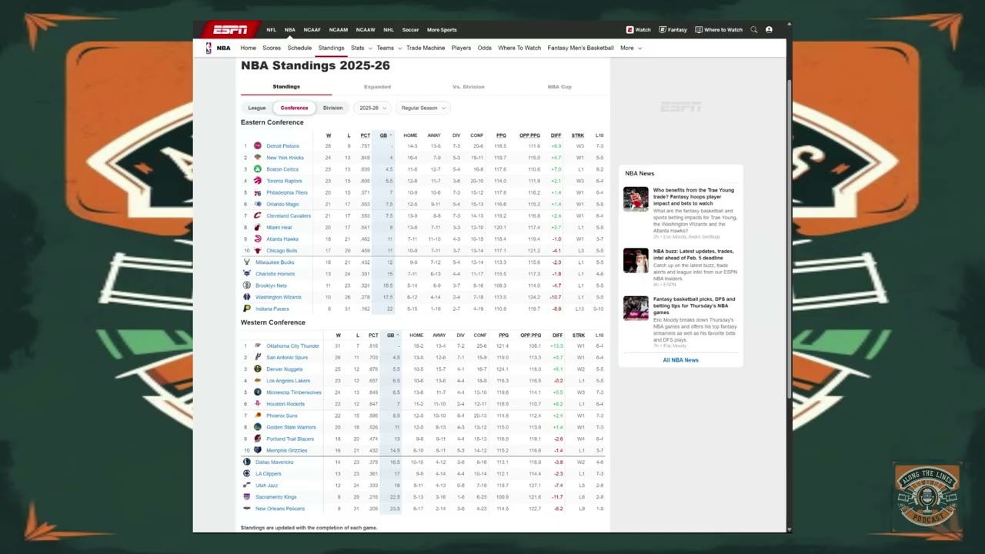985x554 pixels.
Task: Click the Los Angeles Lakers team logo
Action: [x=258, y=381]
